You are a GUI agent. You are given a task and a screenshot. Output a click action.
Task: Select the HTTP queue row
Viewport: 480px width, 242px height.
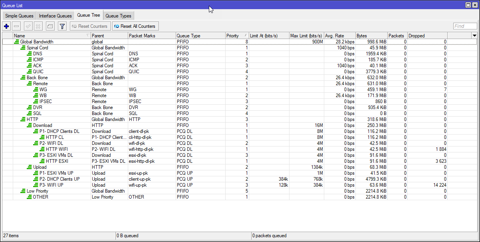[240, 119]
